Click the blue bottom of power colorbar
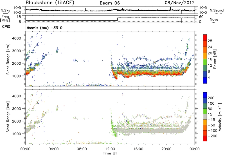The width and height of the screenshot is (225, 155). [x=205, y=80]
